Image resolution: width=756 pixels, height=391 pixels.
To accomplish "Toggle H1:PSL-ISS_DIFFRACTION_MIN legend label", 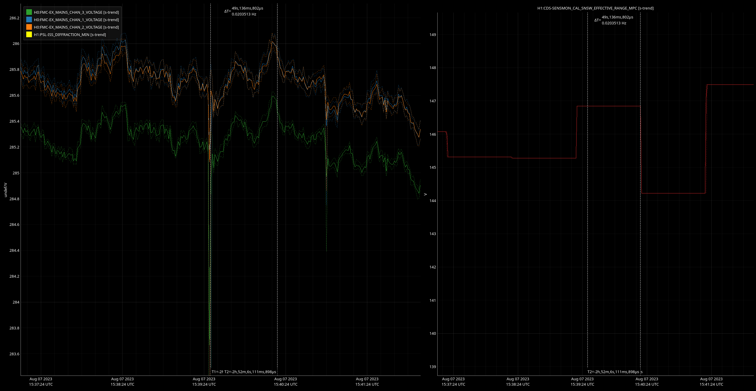I will coord(70,35).
